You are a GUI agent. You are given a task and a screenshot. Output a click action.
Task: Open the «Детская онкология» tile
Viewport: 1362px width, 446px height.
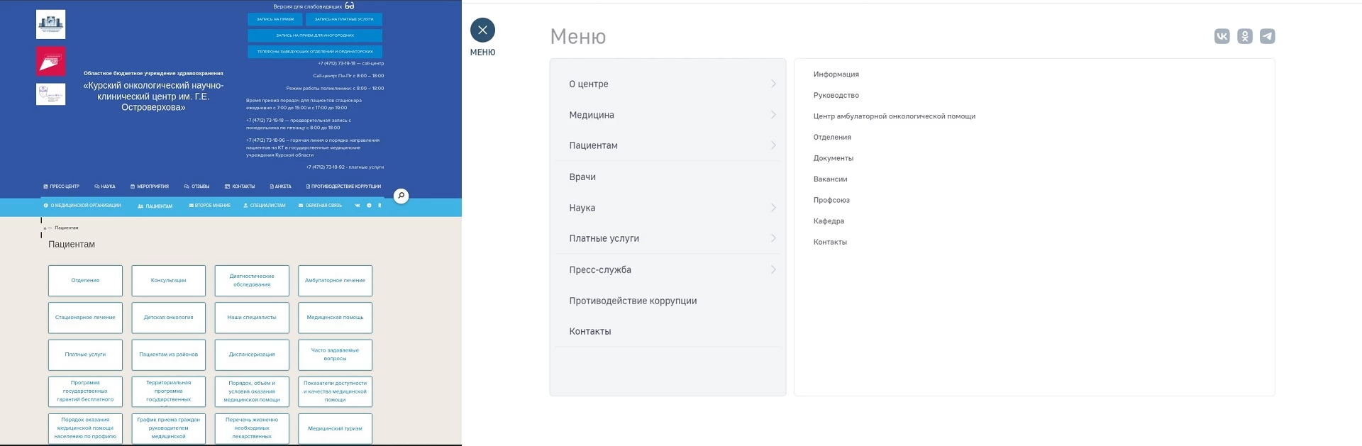[x=168, y=318]
